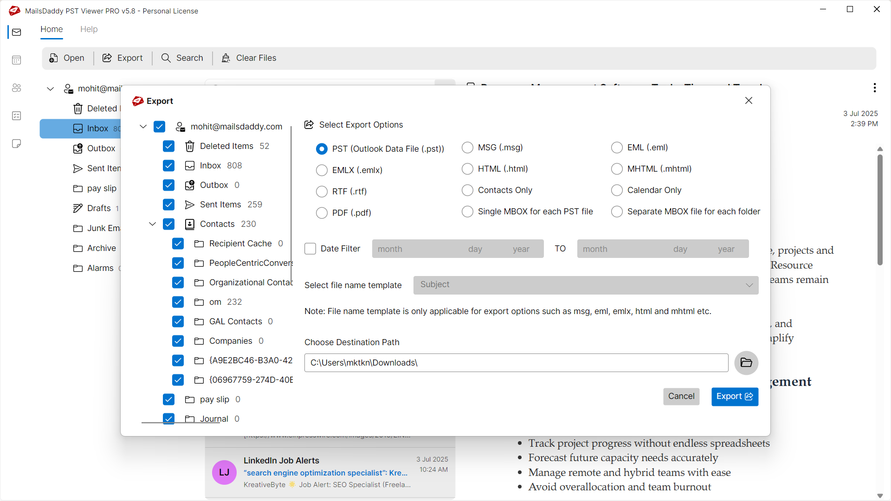Select the HTML (.html) radio button
Image resolution: width=891 pixels, height=501 pixels.
click(467, 169)
